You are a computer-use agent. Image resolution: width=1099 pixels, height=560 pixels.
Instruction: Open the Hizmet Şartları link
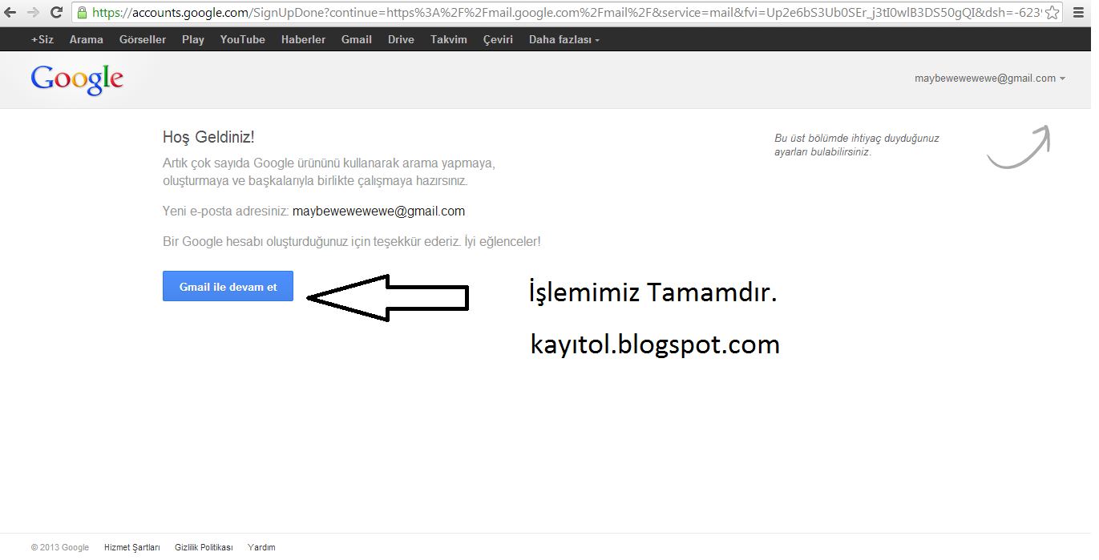(x=131, y=547)
